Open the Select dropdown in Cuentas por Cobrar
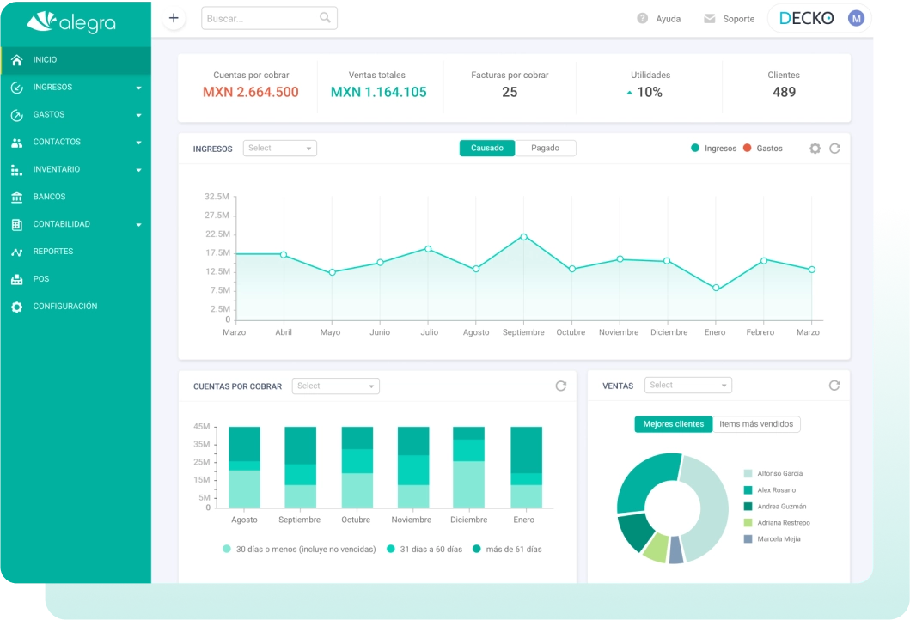The image size is (910, 620). click(335, 386)
